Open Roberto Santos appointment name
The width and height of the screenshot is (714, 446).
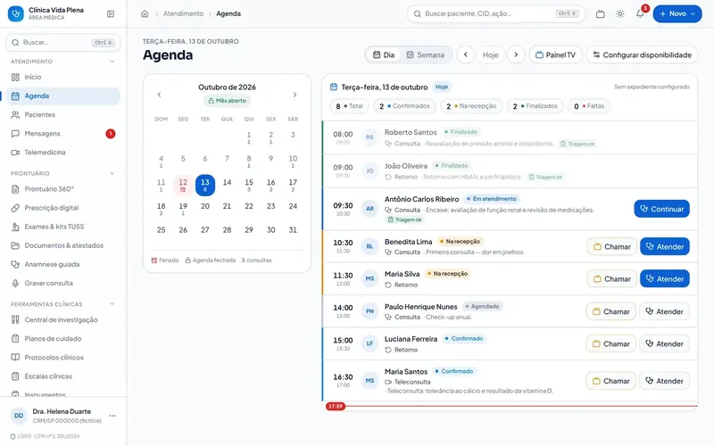coord(411,132)
